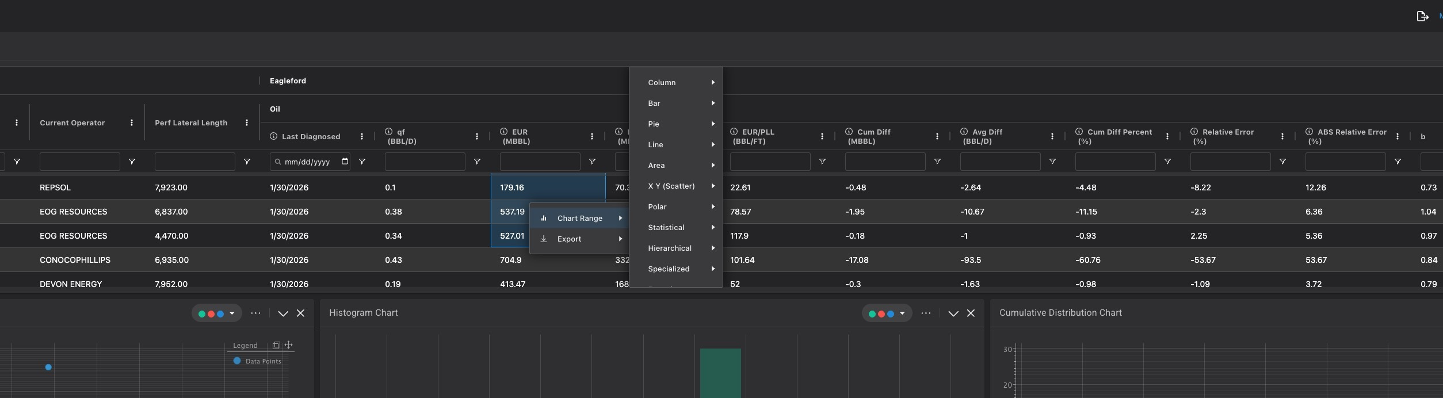1443x398 pixels.
Task: Collapse the Histogram Chart panel using its chevron
Action: [953, 313]
